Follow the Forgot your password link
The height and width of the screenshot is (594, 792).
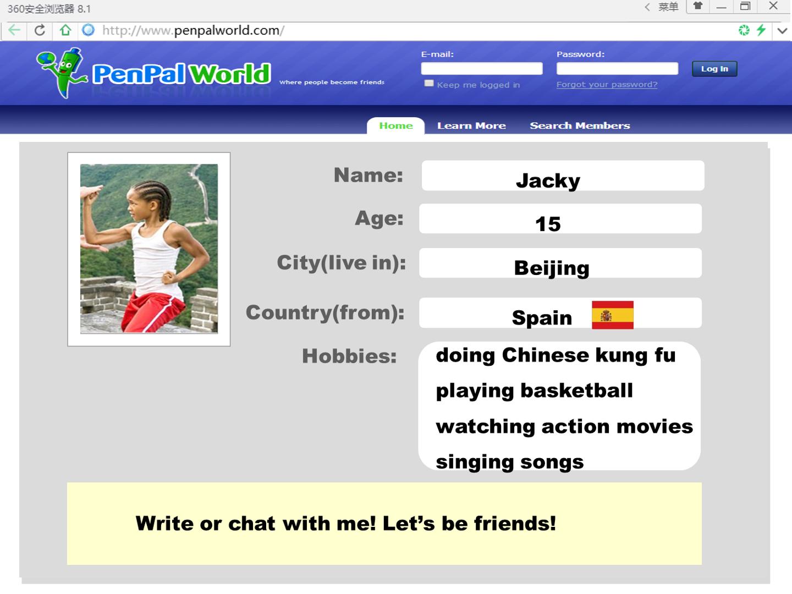click(607, 85)
